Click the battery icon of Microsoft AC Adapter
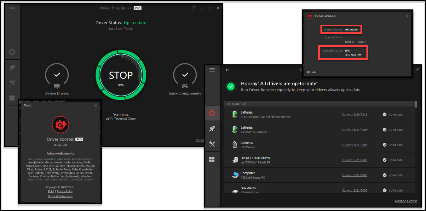 (x=235, y=129)
